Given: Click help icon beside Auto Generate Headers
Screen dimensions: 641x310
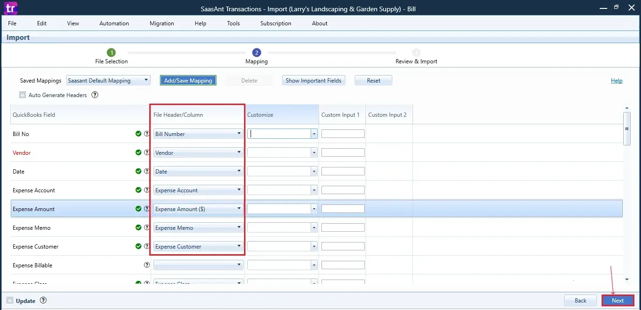Looking at the screenshot, I should tap(95, 95).
